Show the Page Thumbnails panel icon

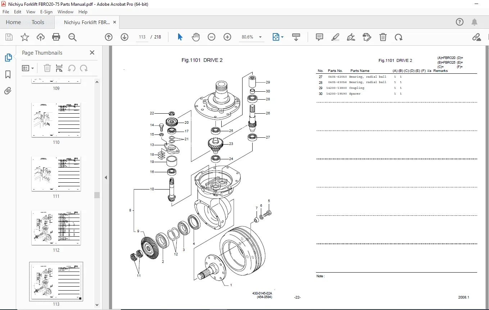[8, 58]
